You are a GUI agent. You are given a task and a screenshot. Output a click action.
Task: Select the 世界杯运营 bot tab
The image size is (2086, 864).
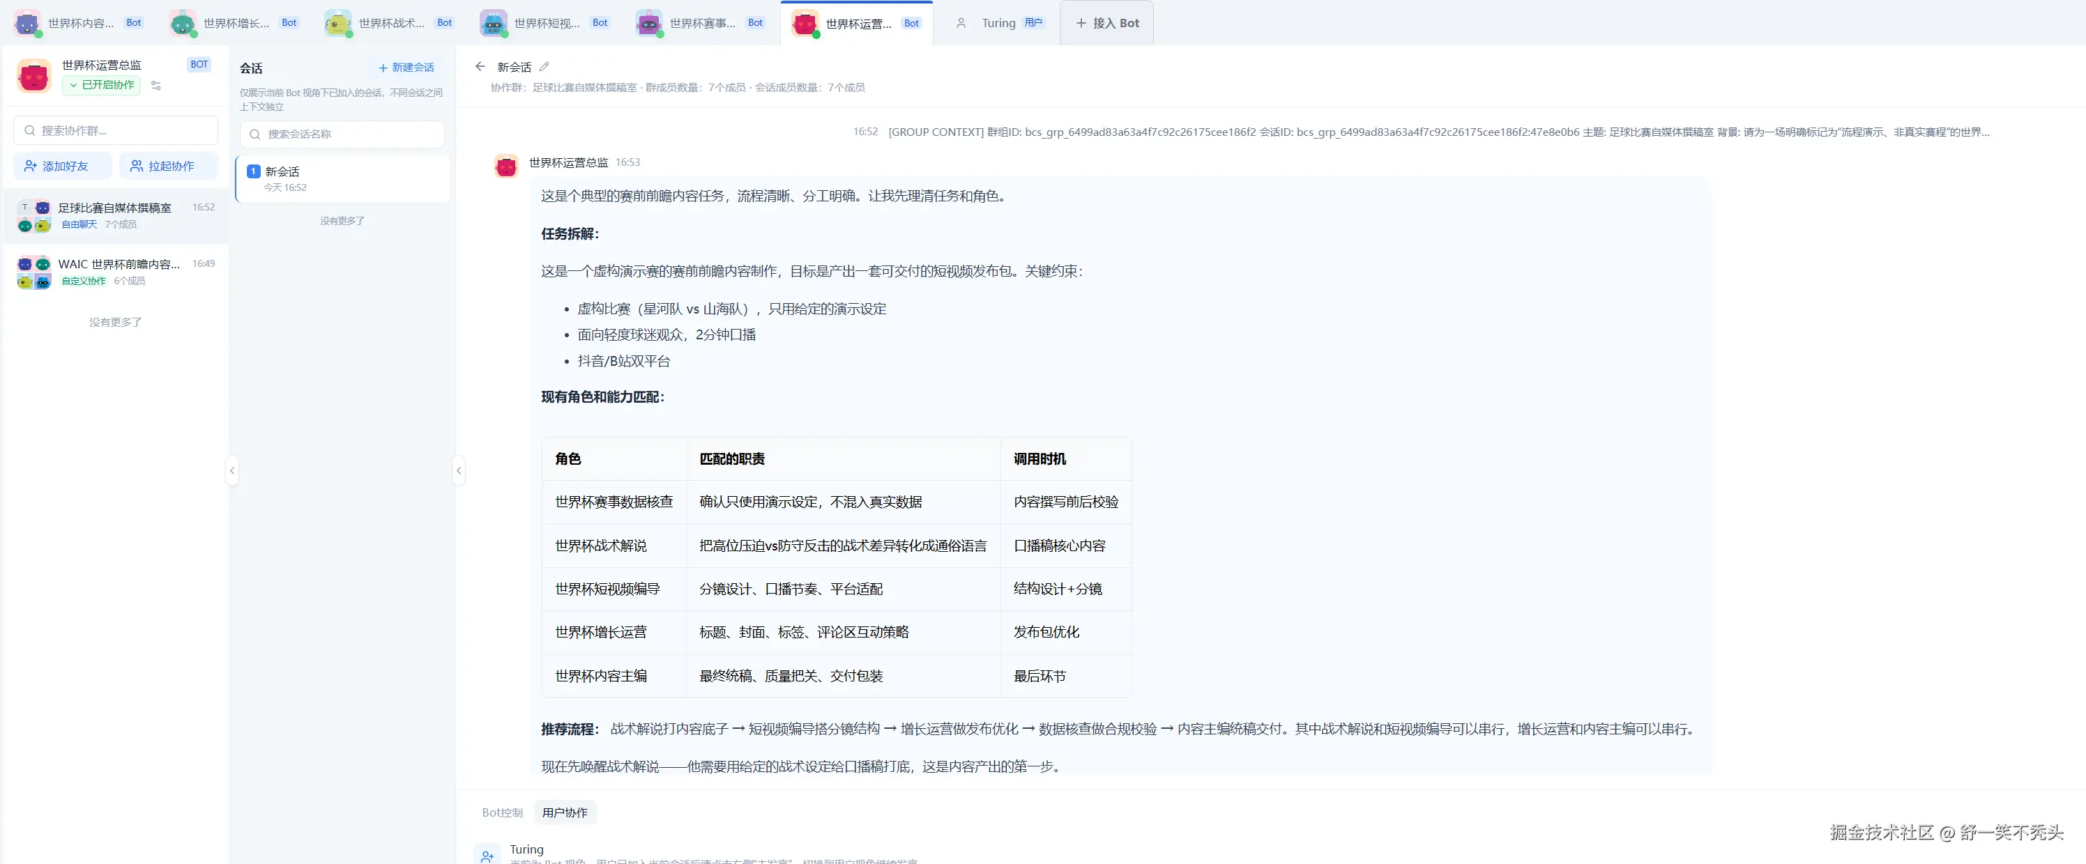tap(857, 23)
